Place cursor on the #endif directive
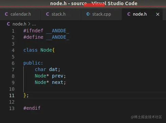This screenshot has height=123, width=166. [x=32, y=108]
